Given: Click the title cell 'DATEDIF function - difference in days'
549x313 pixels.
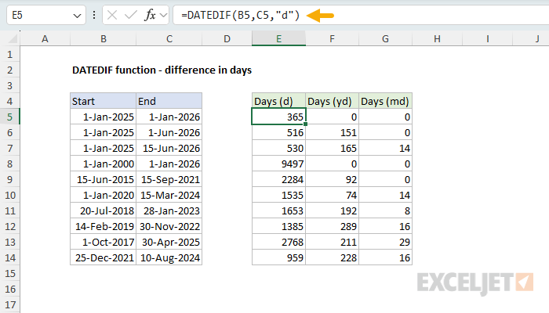Looking at the screenshot, I should coord(162,70).
